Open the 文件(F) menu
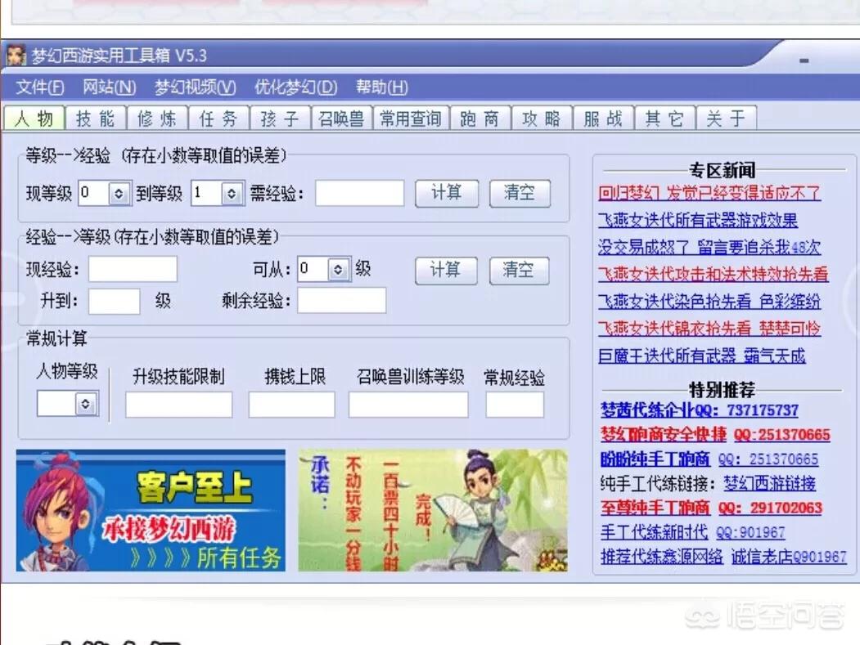The image size is (860, 645). click(x=39, y=87)
